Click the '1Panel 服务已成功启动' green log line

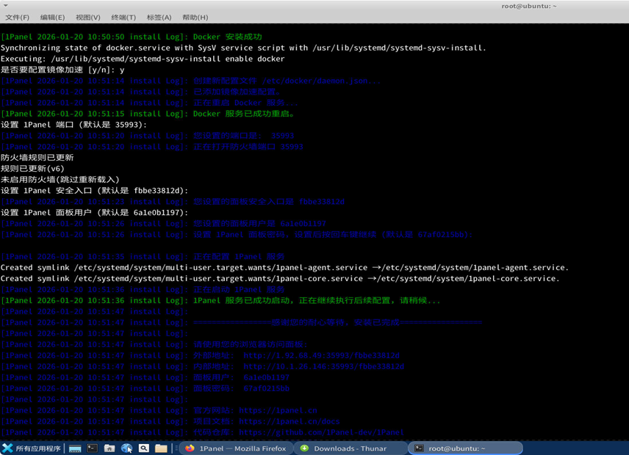coord(220,300)
